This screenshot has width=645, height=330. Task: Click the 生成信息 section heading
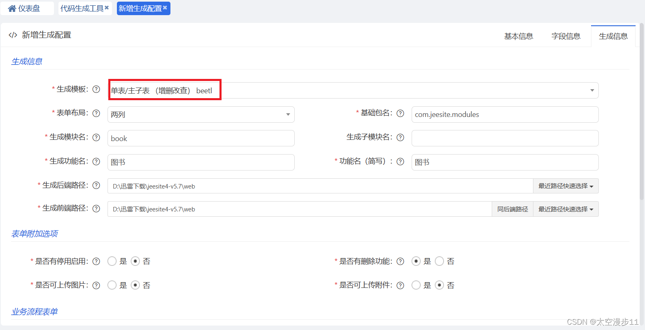[x=27, y=61]
